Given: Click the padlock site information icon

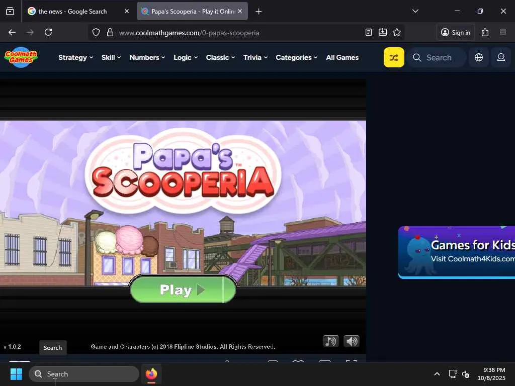Looking at the screenshot, I should (110, 32).
